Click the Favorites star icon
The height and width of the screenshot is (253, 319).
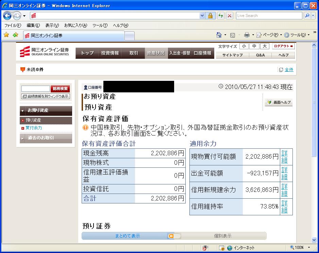[x=6, y=35]
